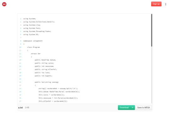
Task: Click the a.txt file name
Action: 20,108
